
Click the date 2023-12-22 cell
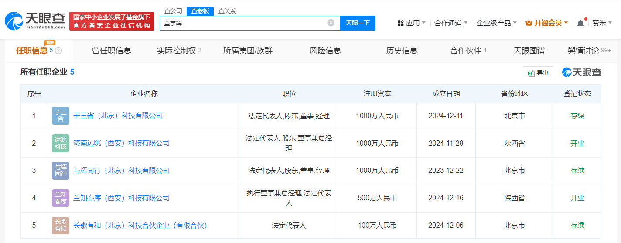(x=446, y=171)
